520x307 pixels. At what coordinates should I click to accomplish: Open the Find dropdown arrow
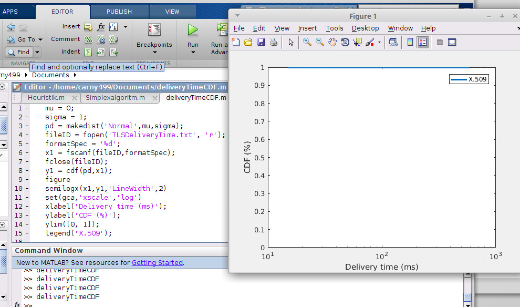37,52
